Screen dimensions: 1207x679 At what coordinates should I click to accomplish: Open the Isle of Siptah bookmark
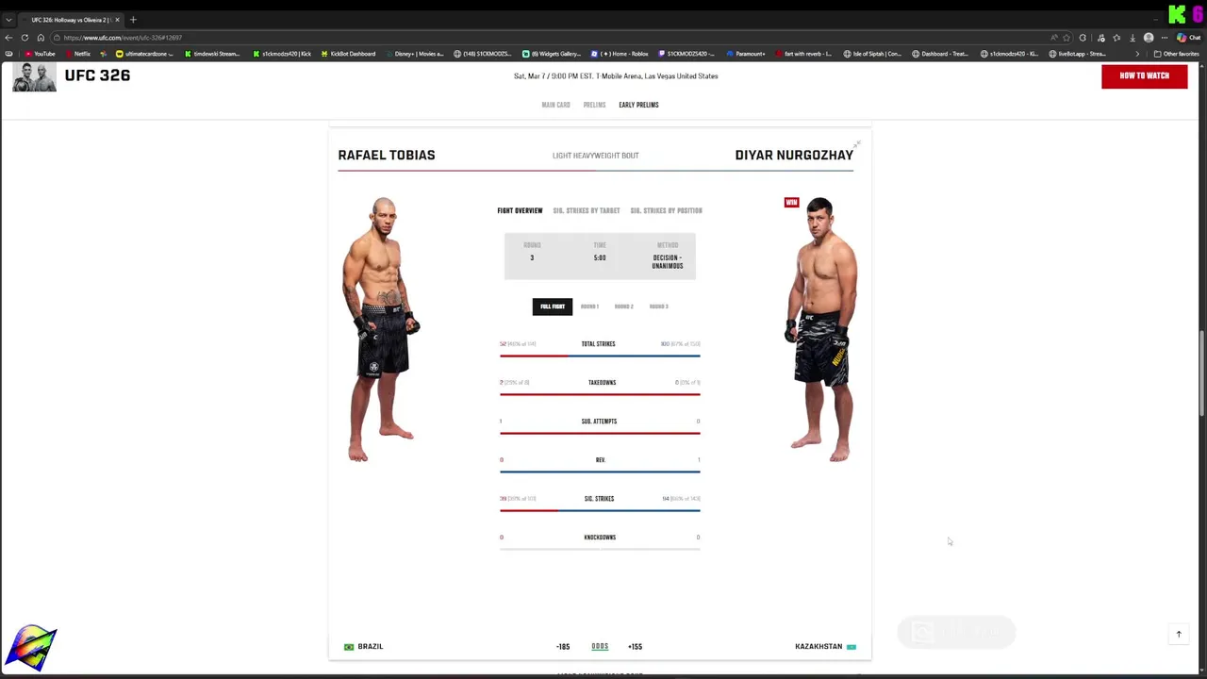coord(873,54)
